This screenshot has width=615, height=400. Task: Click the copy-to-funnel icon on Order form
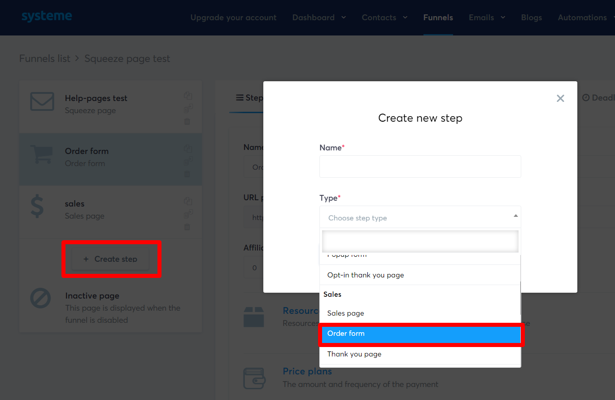[188, 162]
